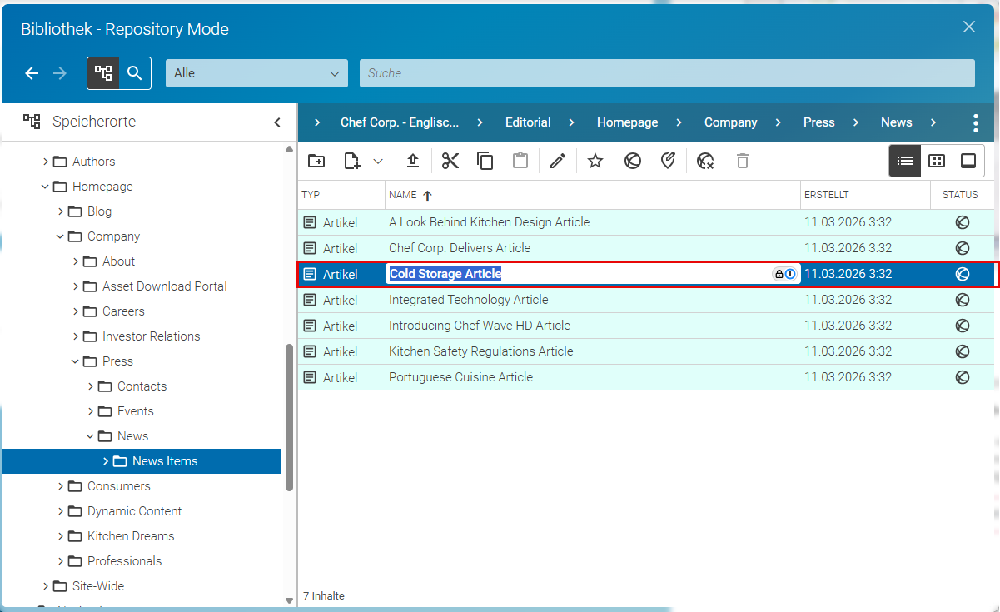Click the upload files icon
Image resolution: width=1000 pixels, height=612 pixels.
(412, 161)
